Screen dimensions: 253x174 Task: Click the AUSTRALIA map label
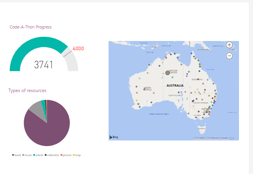coord(175,85)
